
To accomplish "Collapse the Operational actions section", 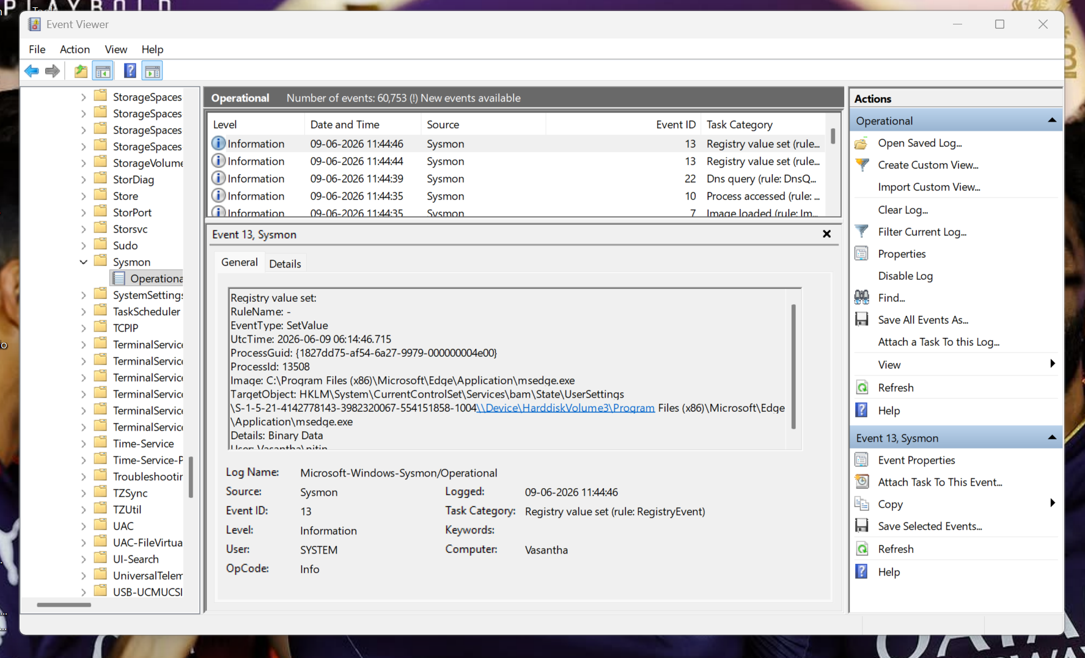I will coord(1052,120).
